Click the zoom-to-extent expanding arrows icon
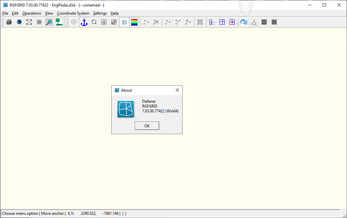Image resolution: width=347 pixels, height=218 pixels. 29,22
